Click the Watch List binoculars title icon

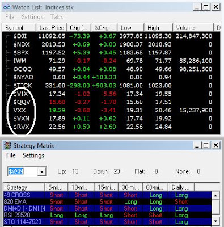pyautogui.click(x=7, y=7)
